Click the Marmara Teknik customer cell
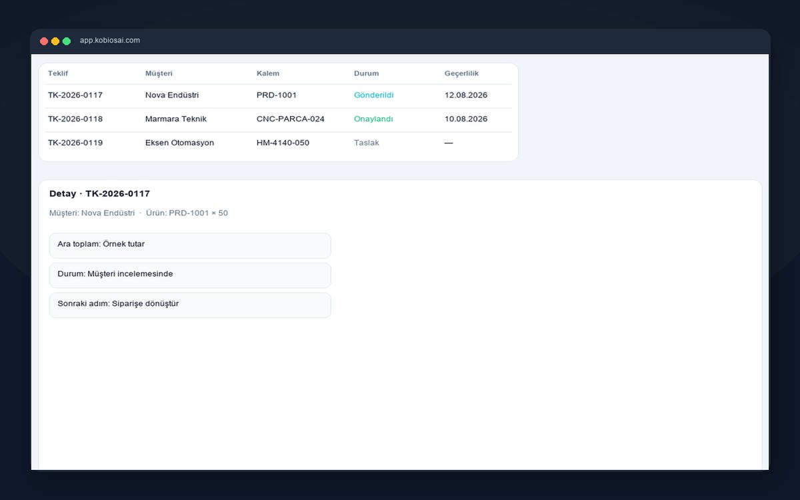800x500 pixels. [x=176, y=119]
